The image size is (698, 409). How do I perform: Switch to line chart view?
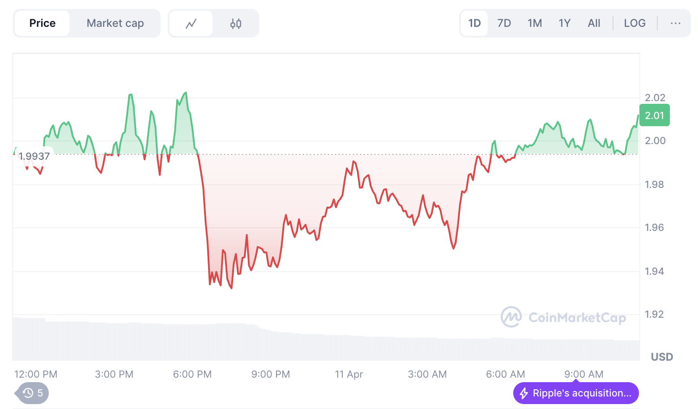click(x=191, y=23)
